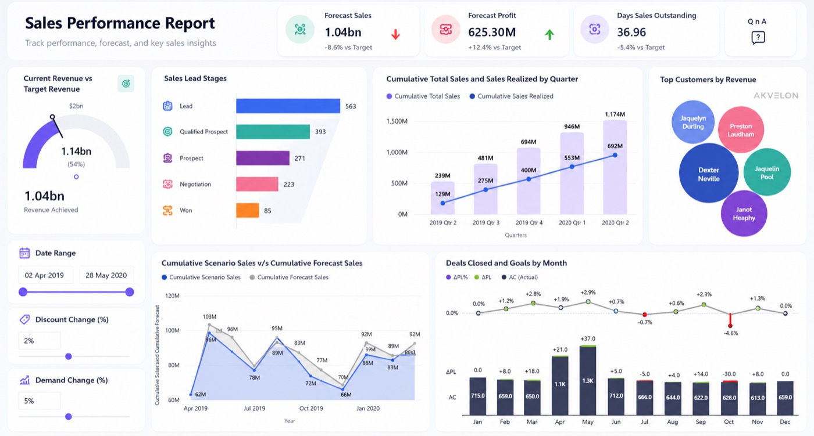Click the target icon in Current Revenue card

pyautogui.click(x=126, y=84)
